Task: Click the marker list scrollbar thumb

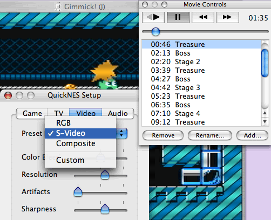Action: [265, 63]
